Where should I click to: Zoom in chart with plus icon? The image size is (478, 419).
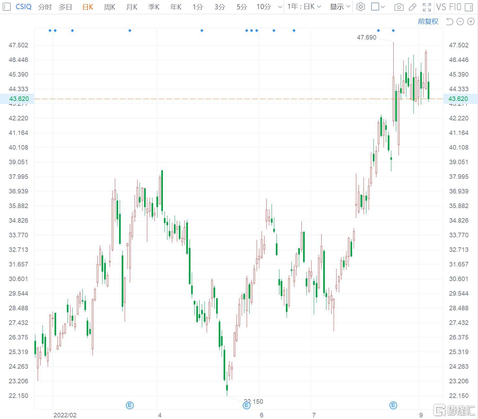(x=471, y=21)
